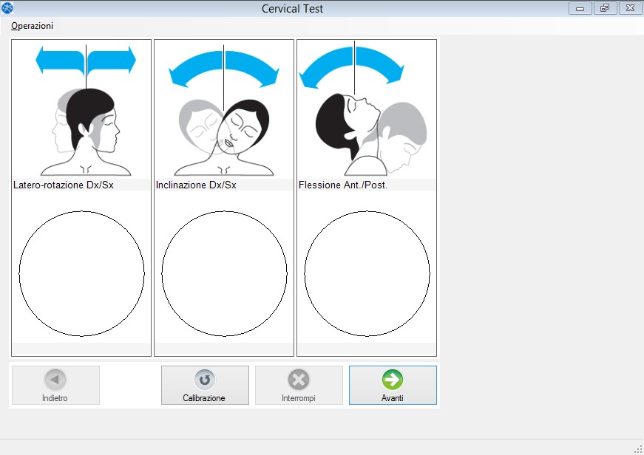The width and height of the screenshot is (644, 455).
Task: Click the Latero-rotazione Dx/Sx label
Action: pos(64,185)
